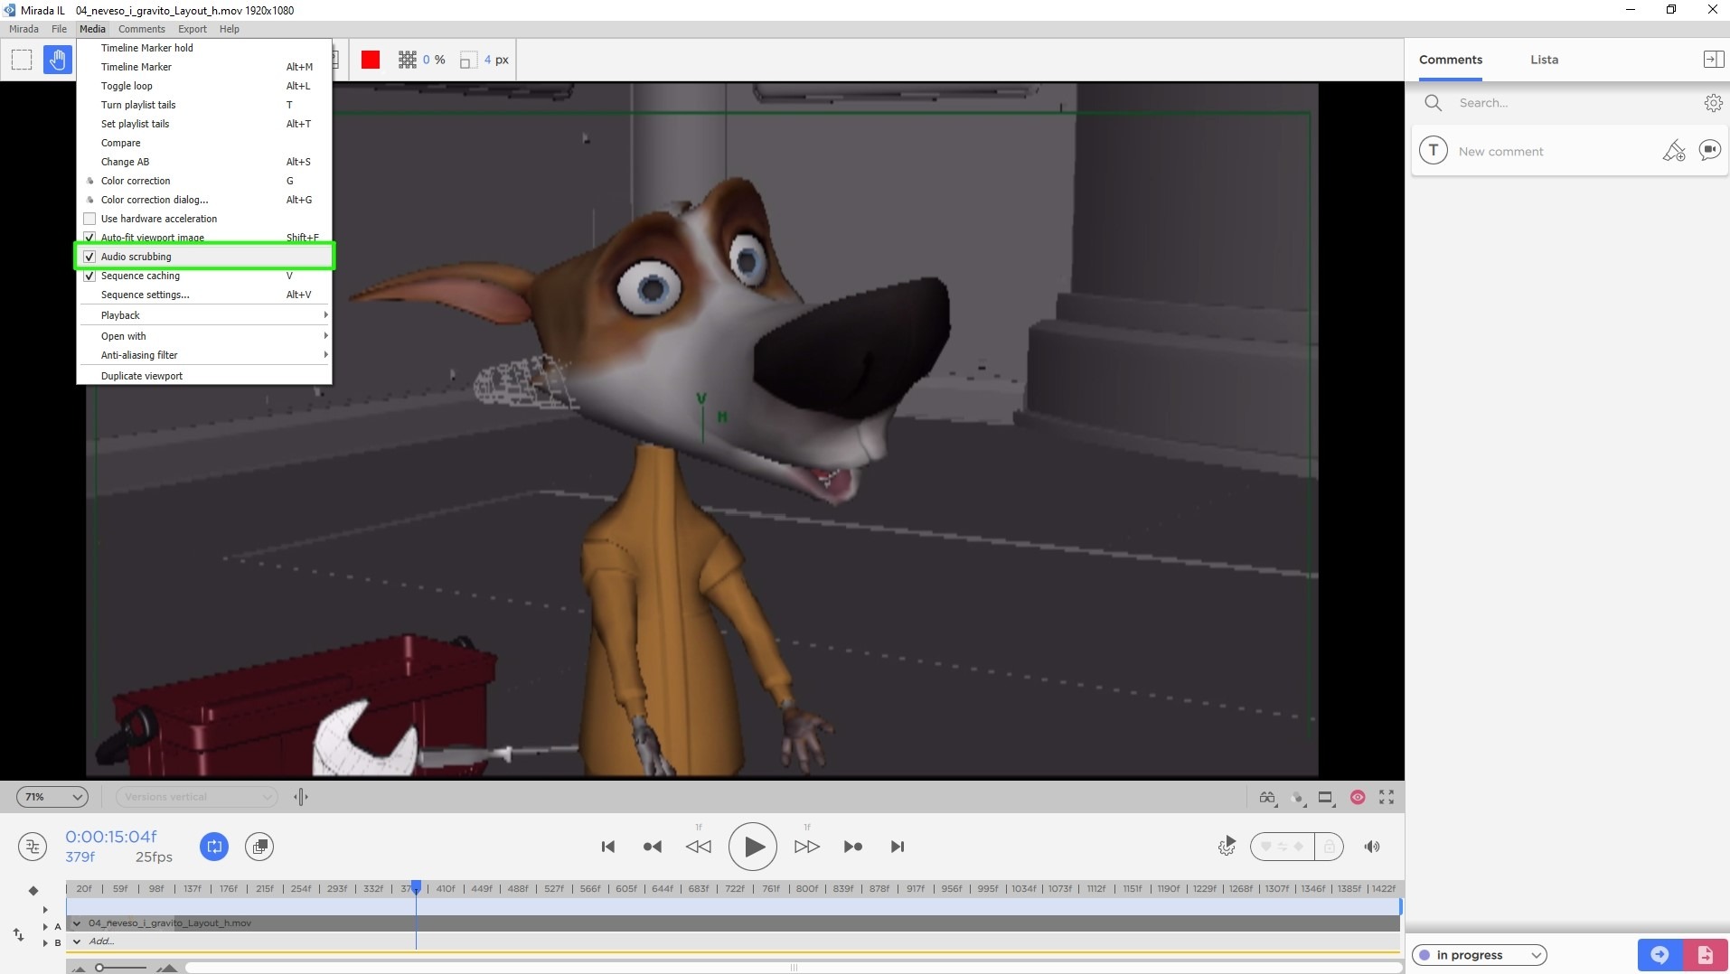Viewport: 1730px width, 974px height.
Task: Jump to the last frame
Action: pyautogui.click(x=898, y=847)
